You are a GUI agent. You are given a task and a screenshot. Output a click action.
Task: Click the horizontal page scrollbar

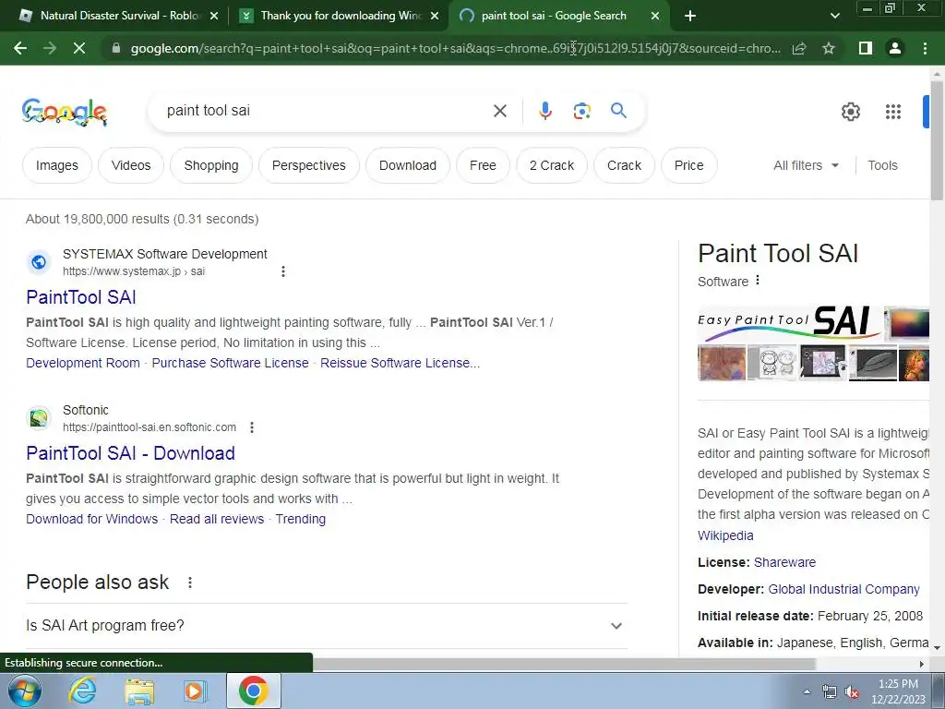click(564, 664)
